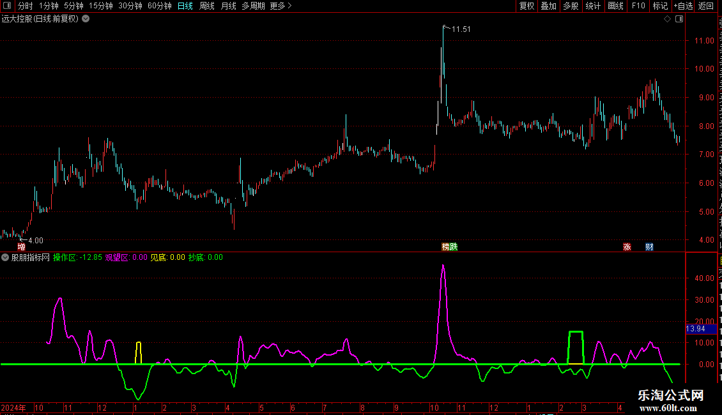Click the panel layout icon at top-left
722x415 pixels.
(x=7, y=6)
